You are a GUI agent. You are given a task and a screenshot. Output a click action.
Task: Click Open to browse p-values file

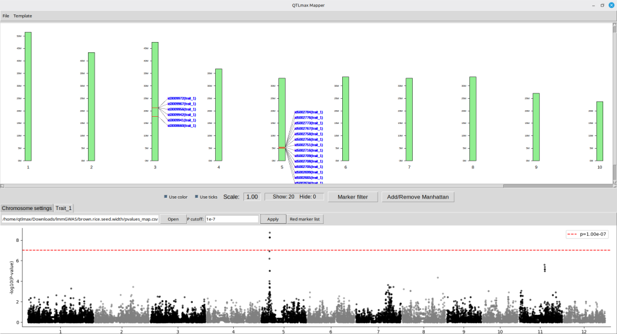pyautogui.click(x=173, y=220)
